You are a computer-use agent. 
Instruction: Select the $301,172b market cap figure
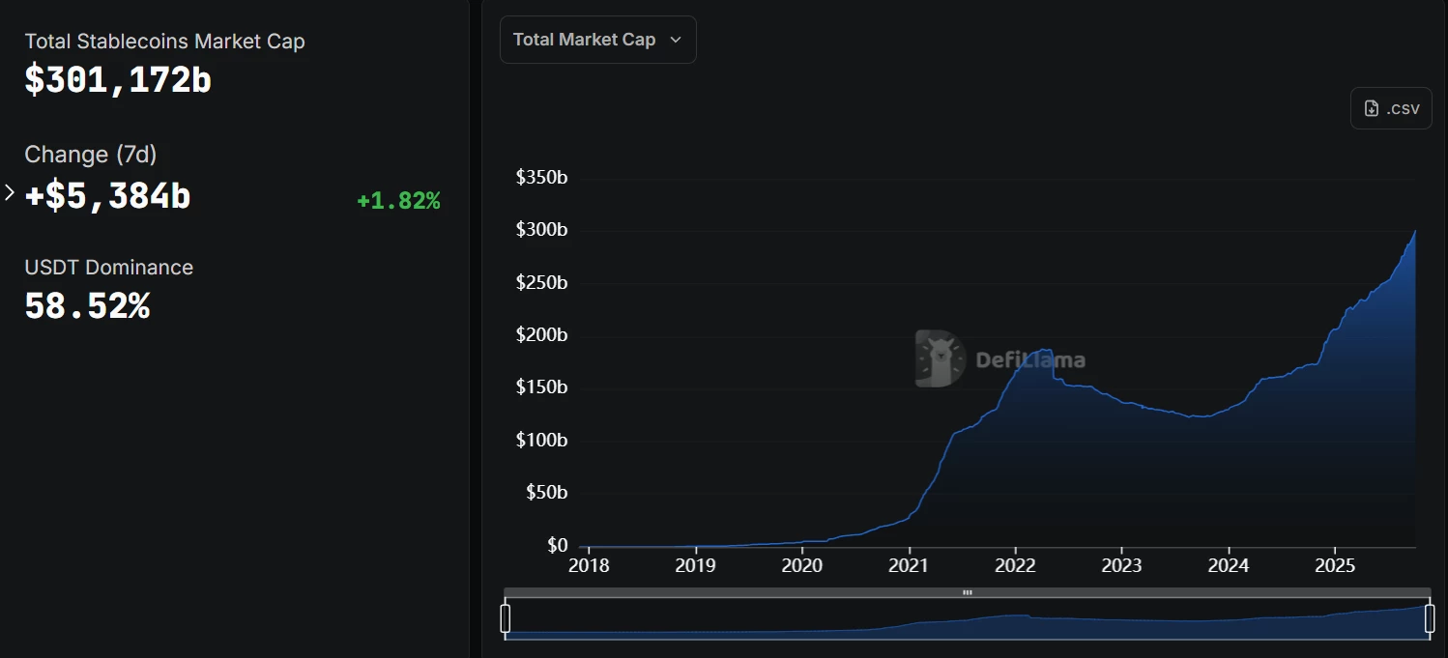118,80
